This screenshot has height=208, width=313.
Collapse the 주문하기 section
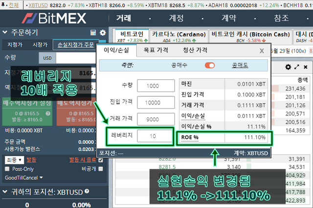pyautogui.click(x=5, y=32)
